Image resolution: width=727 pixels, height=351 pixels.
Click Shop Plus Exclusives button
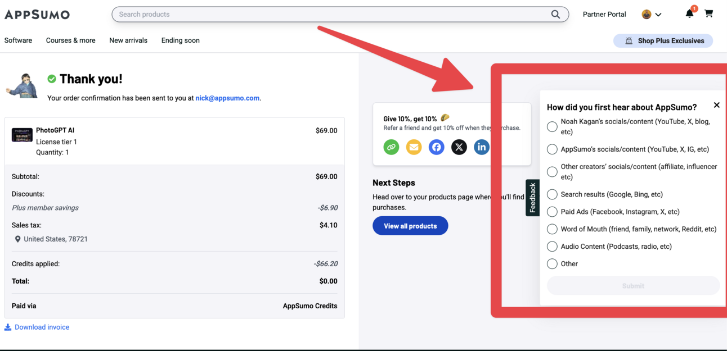coord(663,41)
